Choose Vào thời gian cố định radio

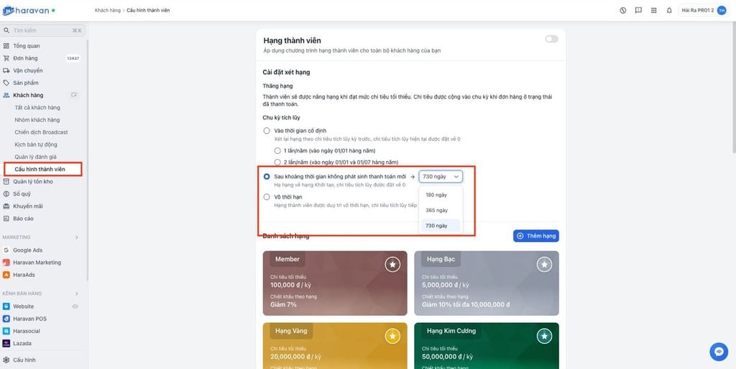[267, 130]
